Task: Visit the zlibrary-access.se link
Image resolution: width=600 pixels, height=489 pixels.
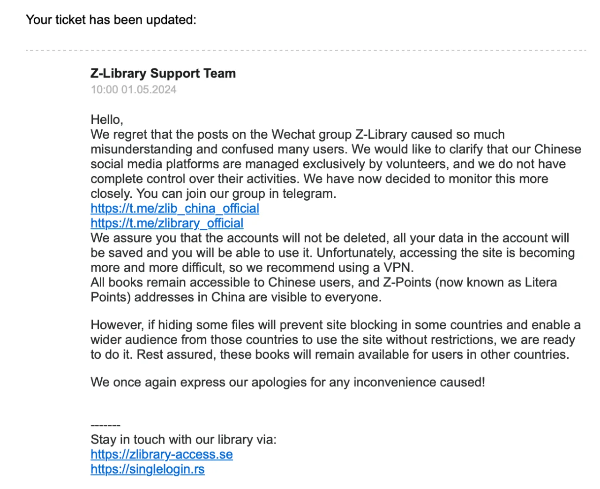Action: click(161, 454)
